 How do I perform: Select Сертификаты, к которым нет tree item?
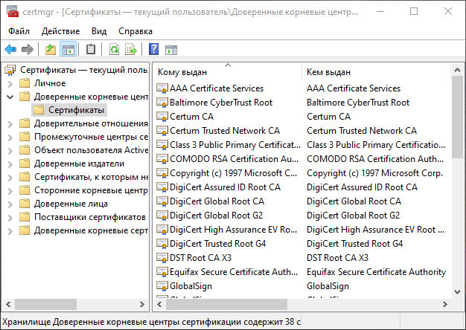tap(92, 177)
